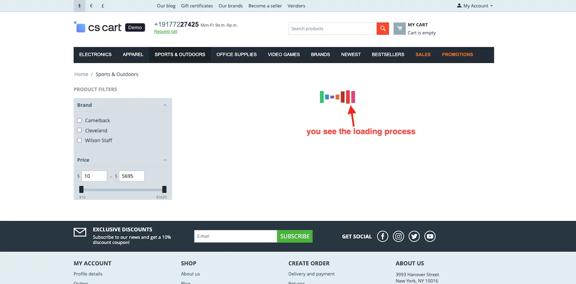Open the My Account dropdown
This screenshot has width=576, height=284.
pos(475,6)
